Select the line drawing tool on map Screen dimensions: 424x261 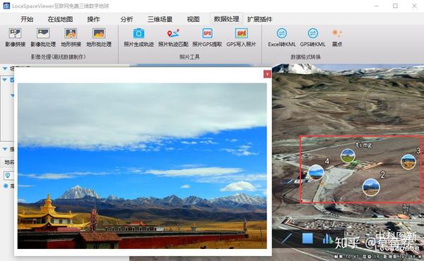[x=287, y=238]
